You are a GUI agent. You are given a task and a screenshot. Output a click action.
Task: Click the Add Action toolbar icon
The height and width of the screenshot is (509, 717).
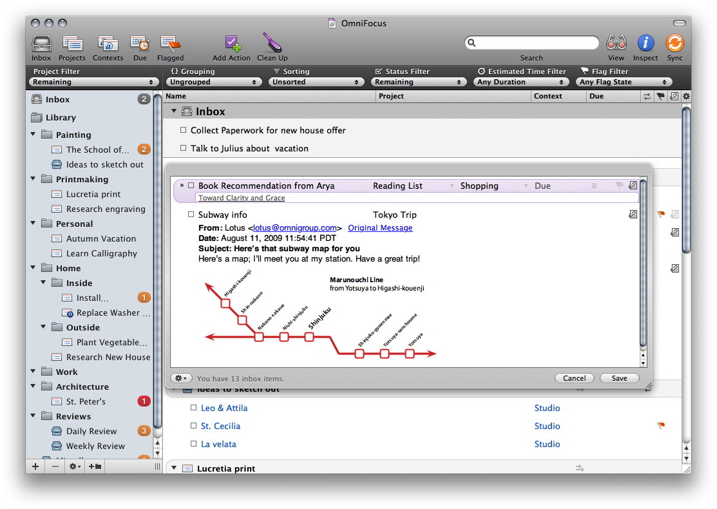click(x=231, y=44)
